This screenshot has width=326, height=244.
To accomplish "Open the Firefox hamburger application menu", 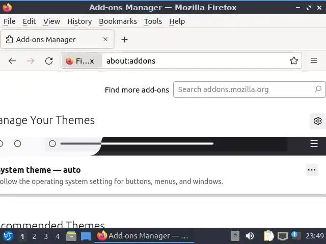I will tap(314, 60).
